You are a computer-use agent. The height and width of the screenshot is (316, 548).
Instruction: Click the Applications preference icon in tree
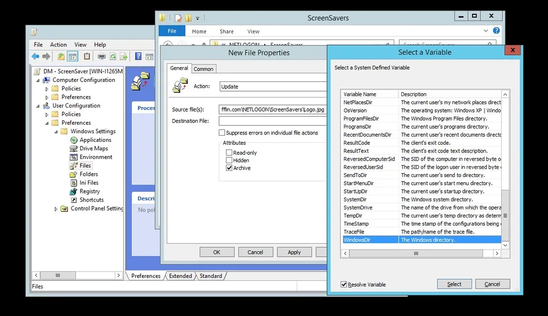[x=74, y=140]
